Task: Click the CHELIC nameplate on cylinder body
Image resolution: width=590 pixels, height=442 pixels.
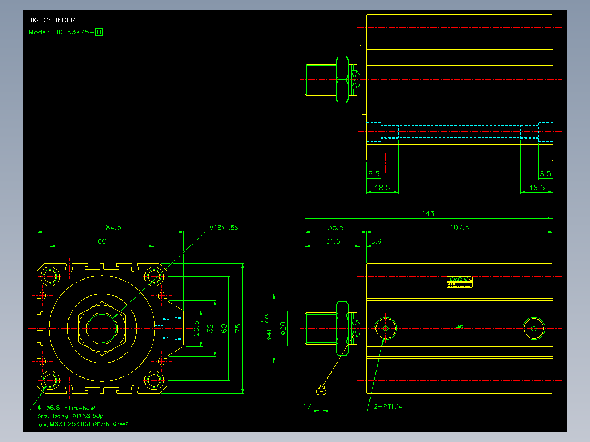Action: pos(459,282)
